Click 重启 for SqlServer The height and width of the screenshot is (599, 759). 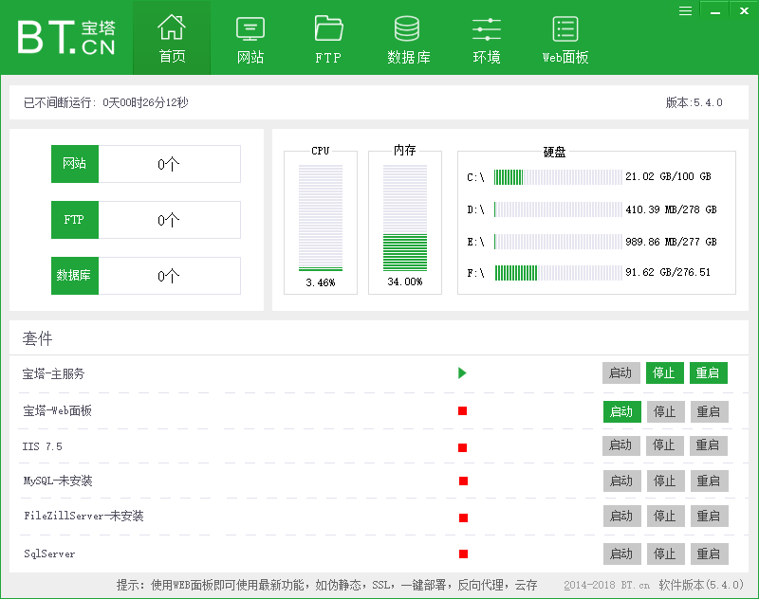pyautogui.click(x=709, y=554)
